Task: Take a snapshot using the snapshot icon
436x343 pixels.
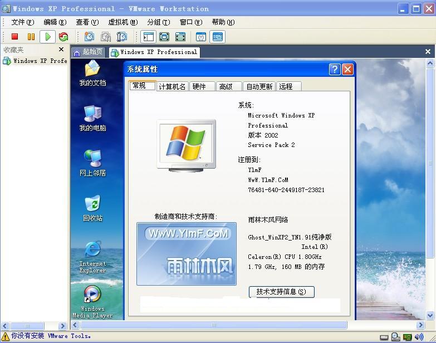Action: click(x=89, y=37)
